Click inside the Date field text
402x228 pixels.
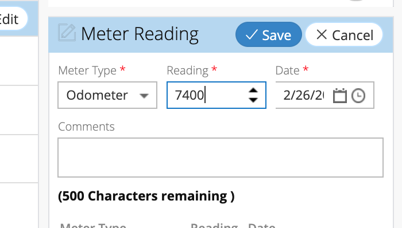click(x=303, y=95)
